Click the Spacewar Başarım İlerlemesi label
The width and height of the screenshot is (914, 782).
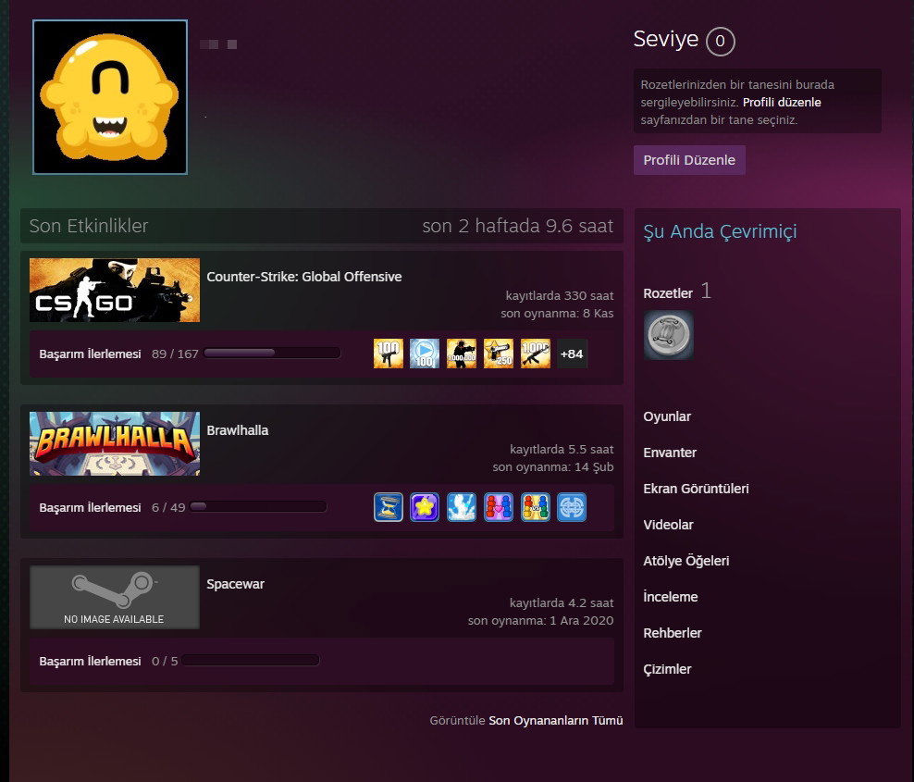point(91,662)
